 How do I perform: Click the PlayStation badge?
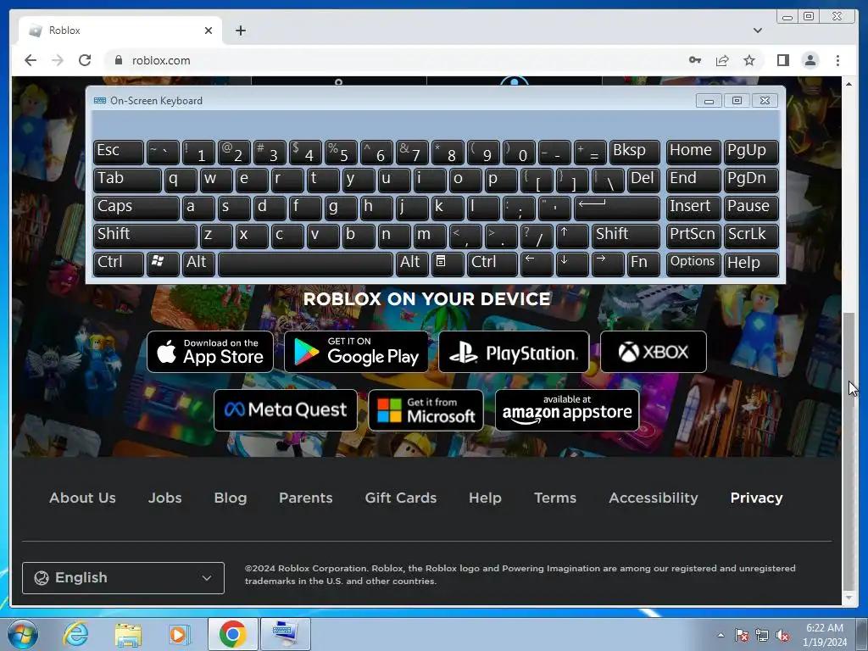514,352
